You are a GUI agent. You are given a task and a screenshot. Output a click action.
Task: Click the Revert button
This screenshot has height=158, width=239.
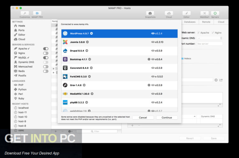tap(190, 138)
